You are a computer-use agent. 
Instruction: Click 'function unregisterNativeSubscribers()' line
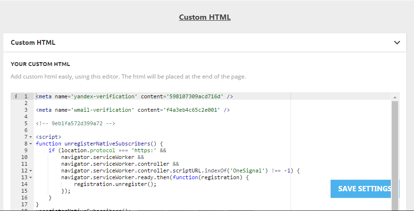pos(99,144)
